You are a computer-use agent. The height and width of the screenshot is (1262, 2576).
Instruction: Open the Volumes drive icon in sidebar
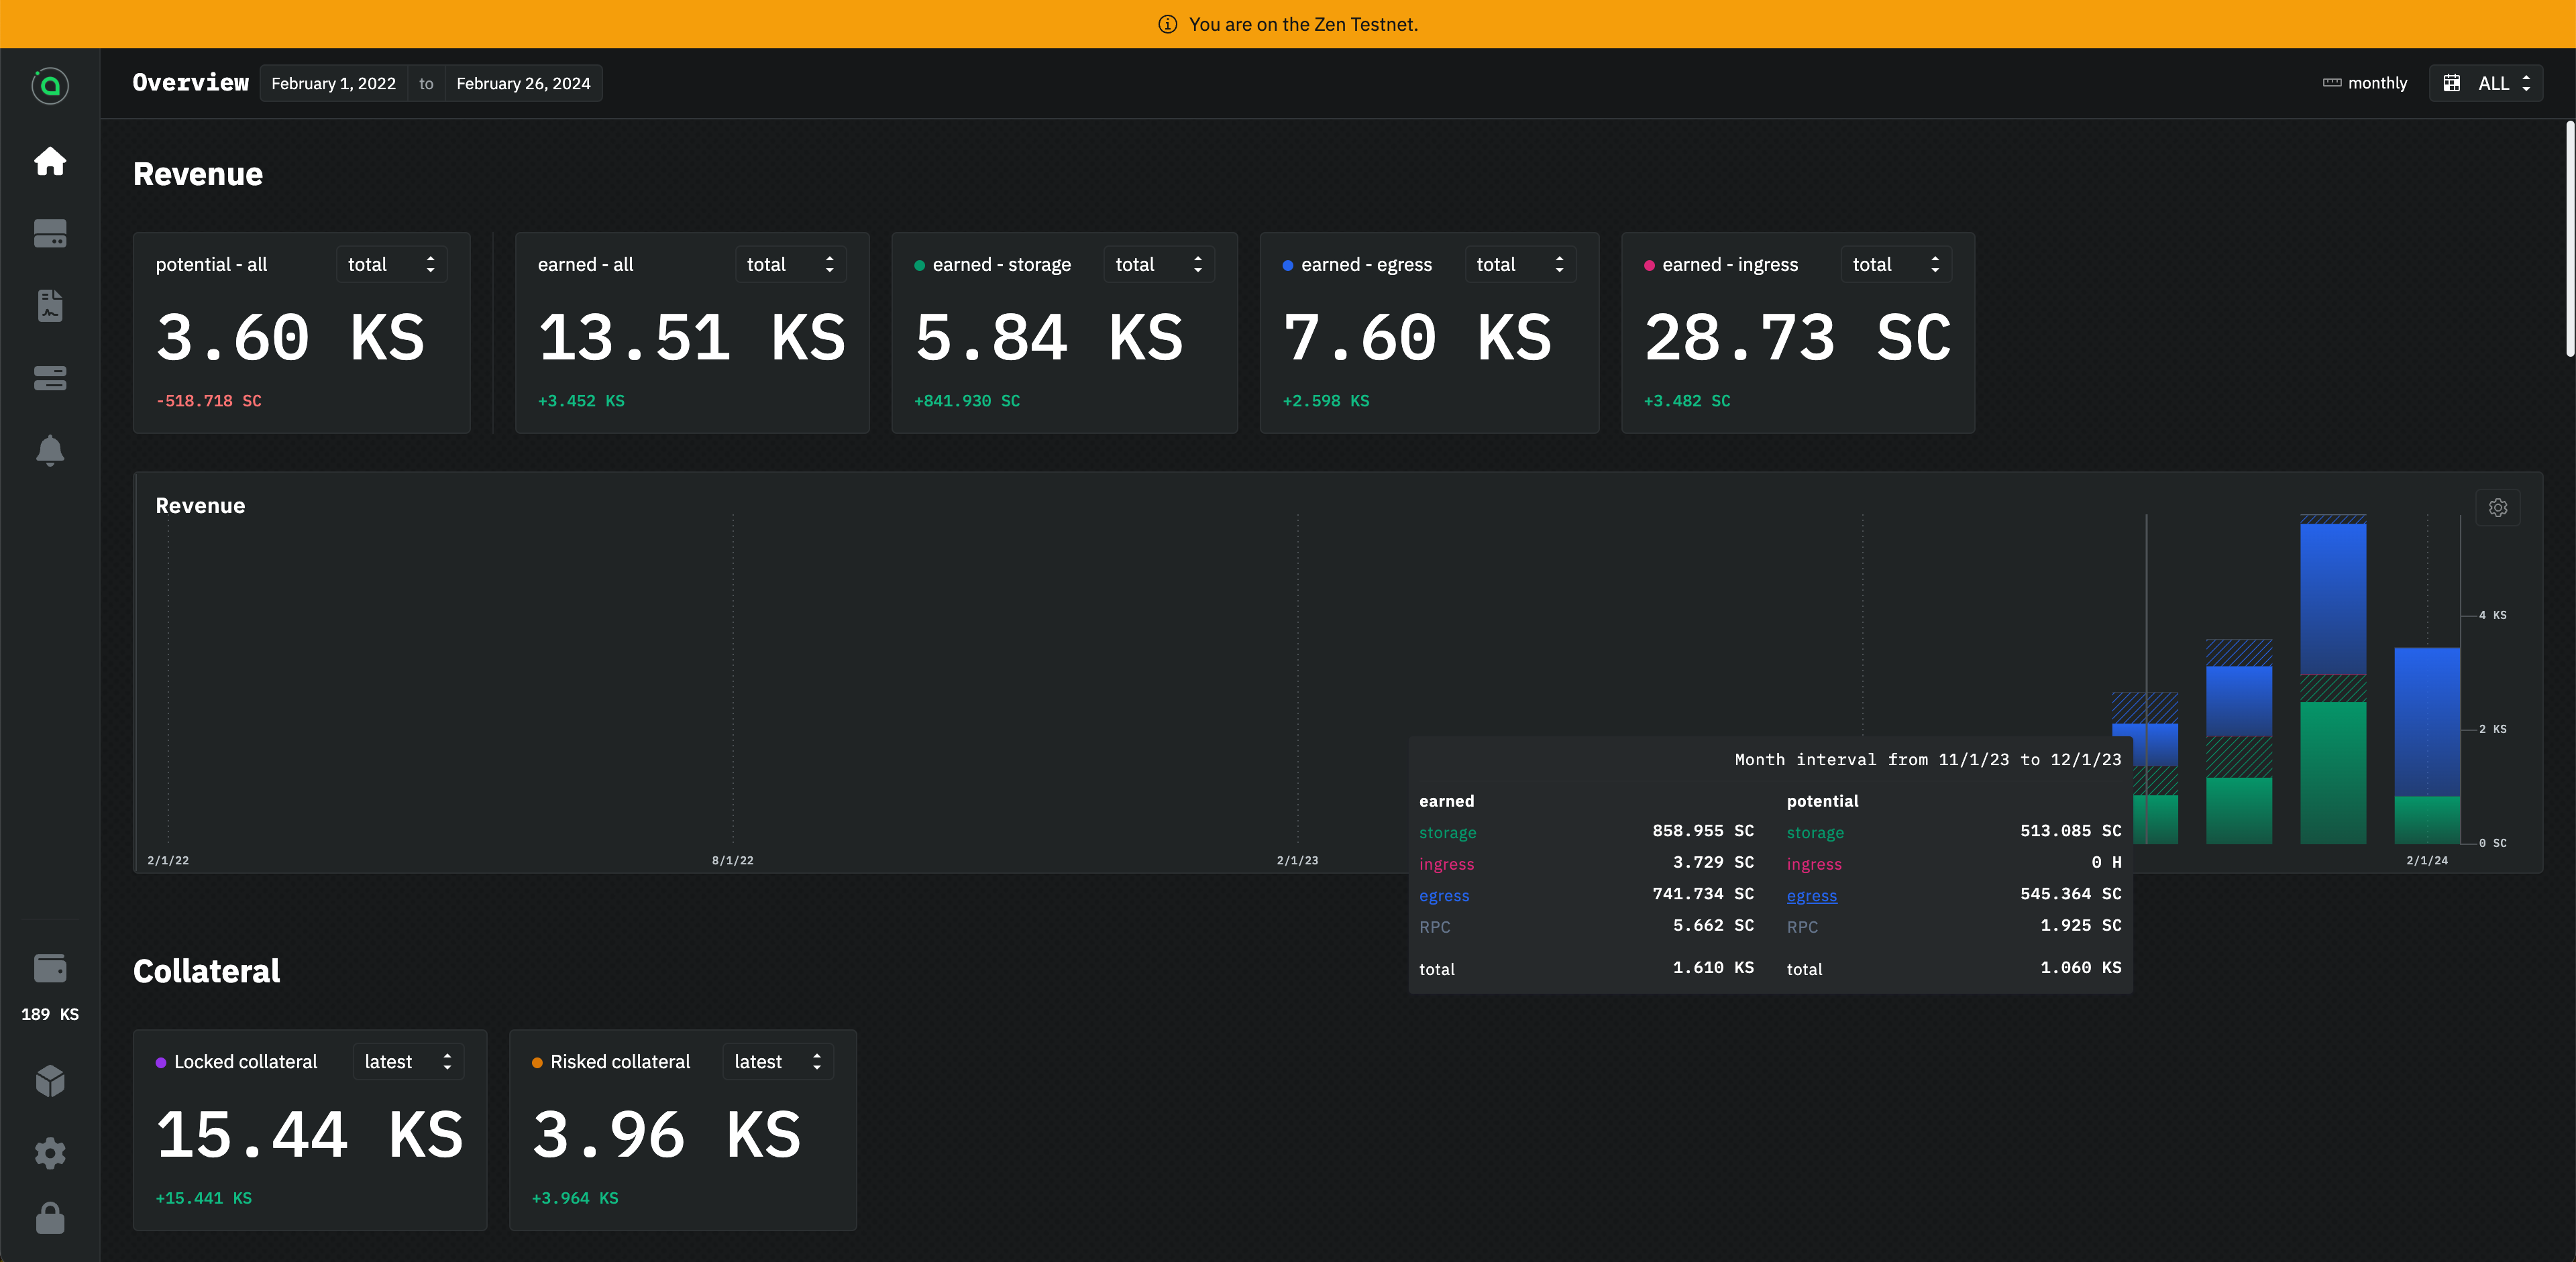(x=50, y=233)
